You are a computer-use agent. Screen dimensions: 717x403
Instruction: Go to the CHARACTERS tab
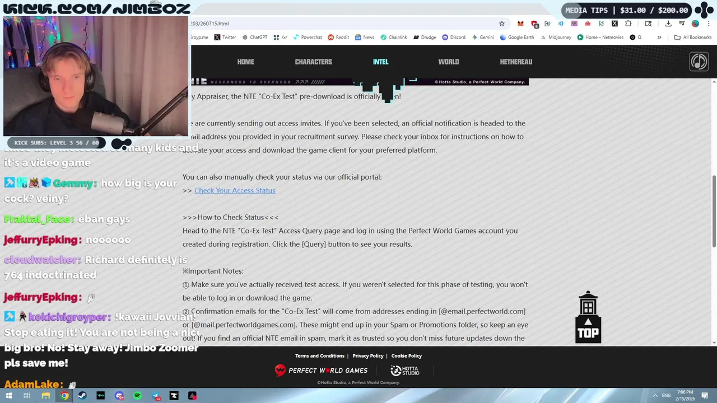pos(313,62)
